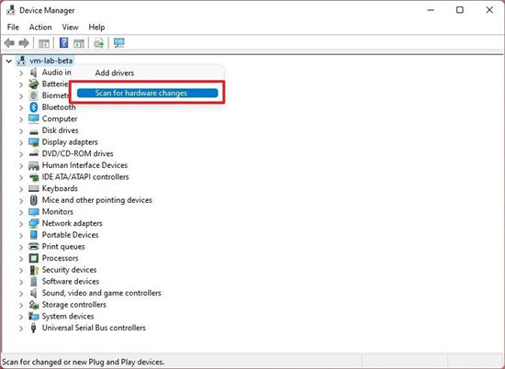This screenshot has width=505, height=369.
Task: Expand the Universal Serial Bus controllers node
Action: click(21, 328)
